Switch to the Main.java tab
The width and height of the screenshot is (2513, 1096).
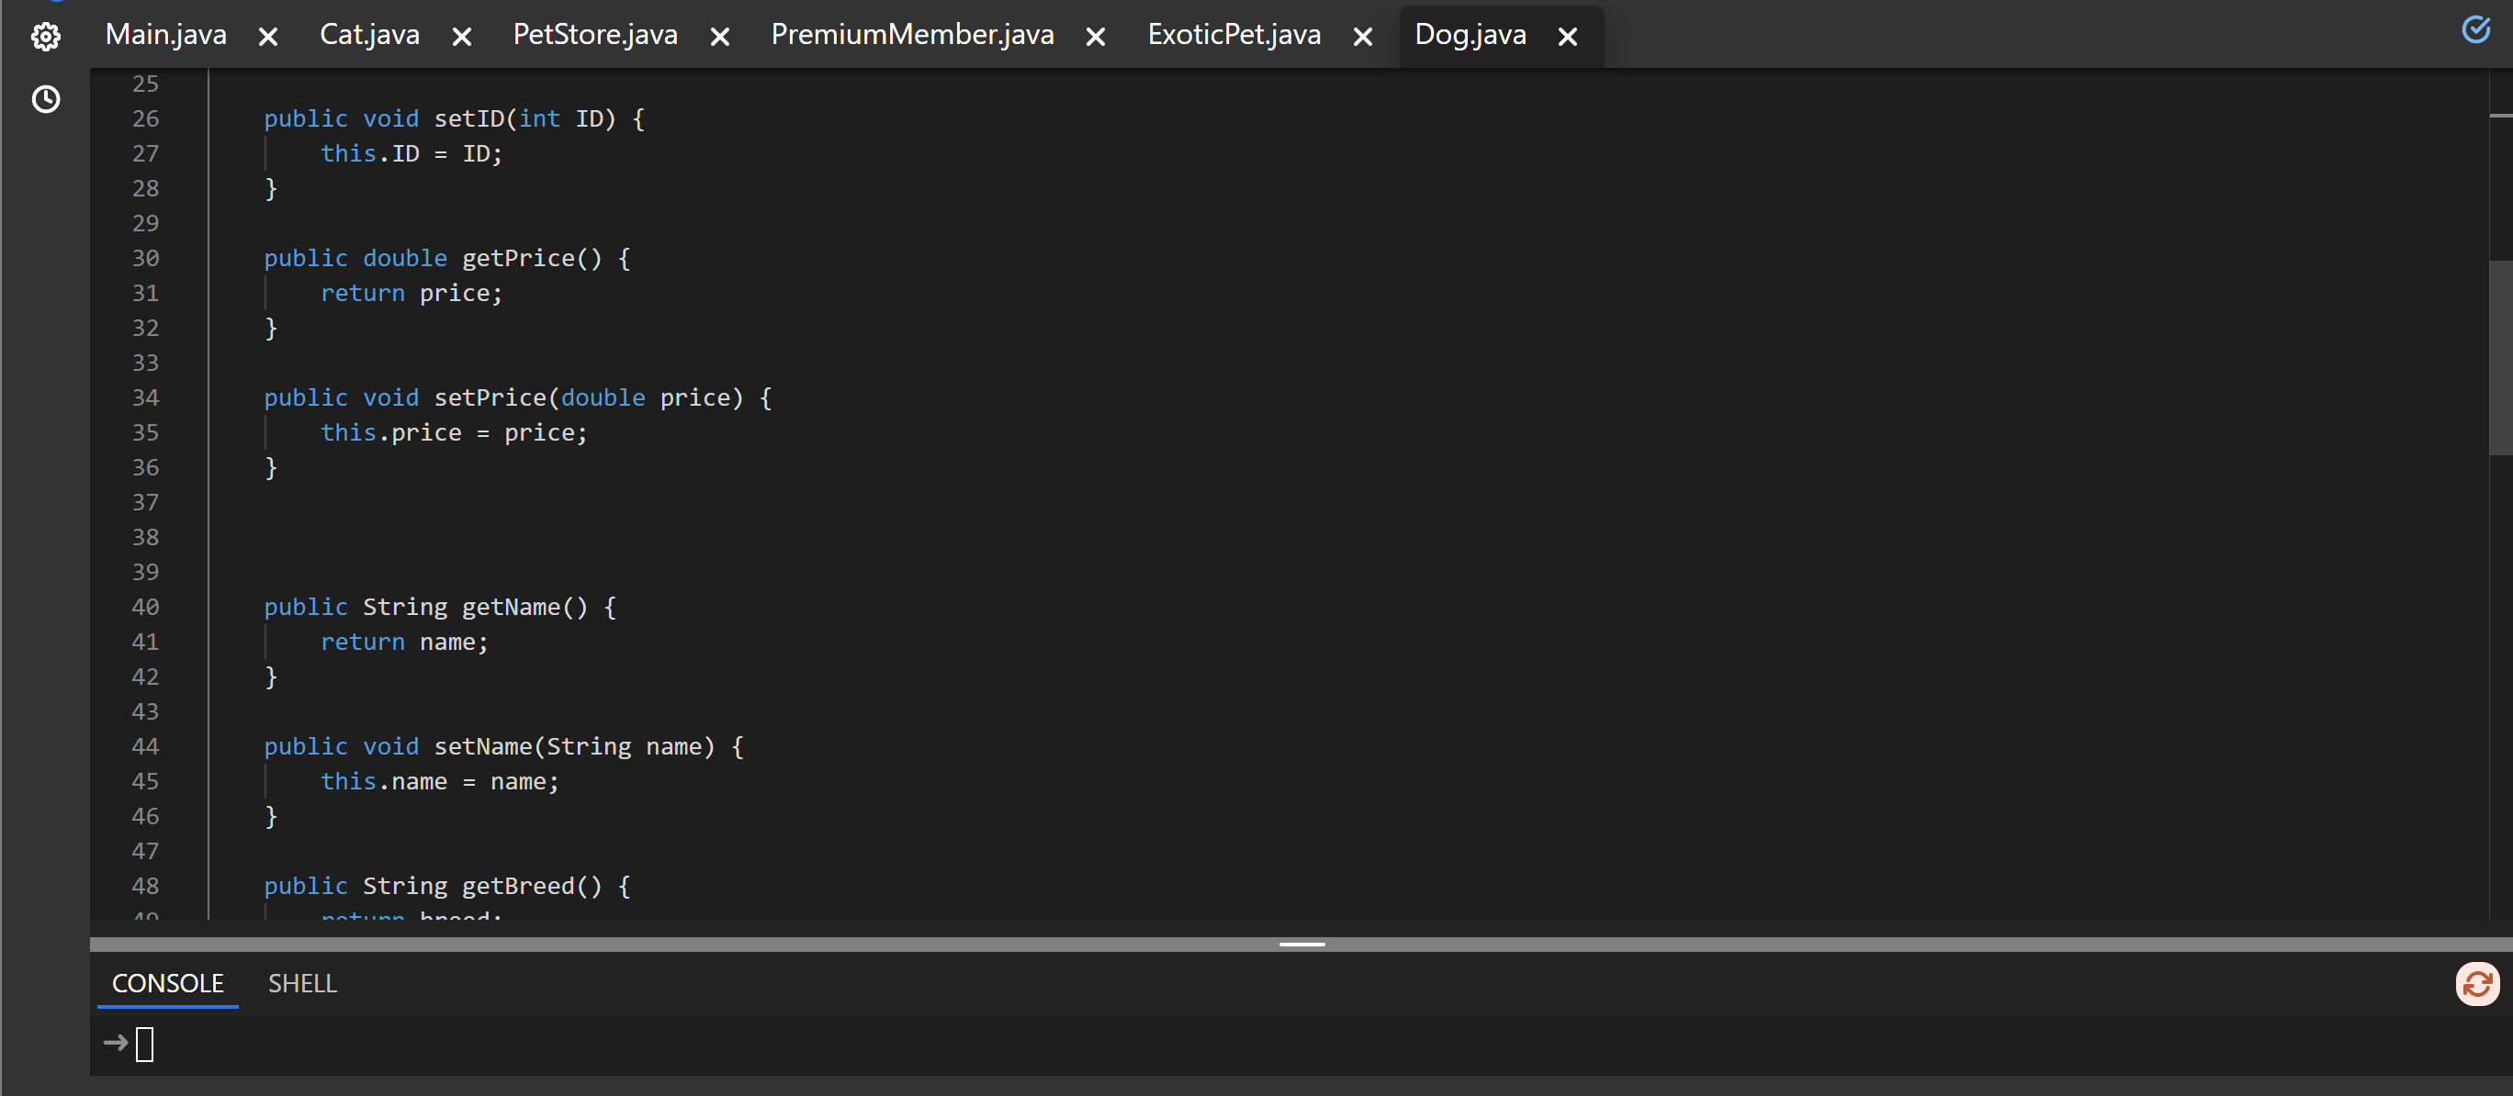166,35
